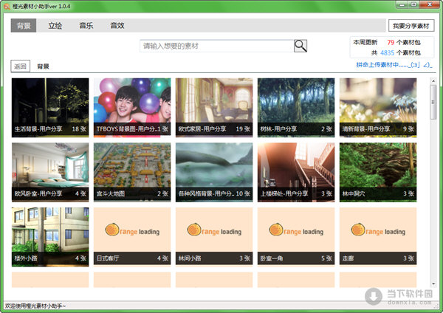
Task: Select the 音效 tab
Action: (117, 26)
